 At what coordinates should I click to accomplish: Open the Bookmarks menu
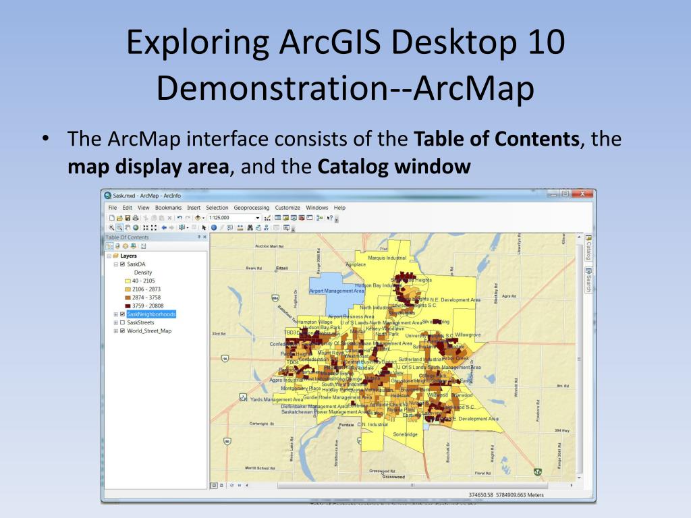point(168,208)
